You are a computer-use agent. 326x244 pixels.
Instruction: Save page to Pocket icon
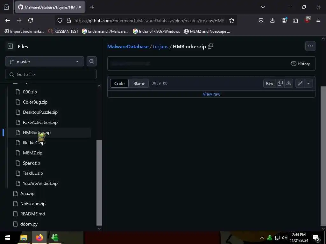(x=261, y=20)
